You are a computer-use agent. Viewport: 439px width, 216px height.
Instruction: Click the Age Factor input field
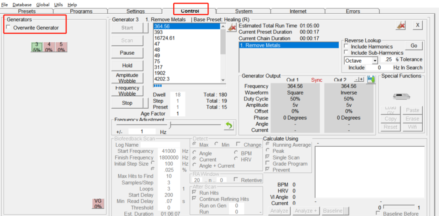coord(177,114)
